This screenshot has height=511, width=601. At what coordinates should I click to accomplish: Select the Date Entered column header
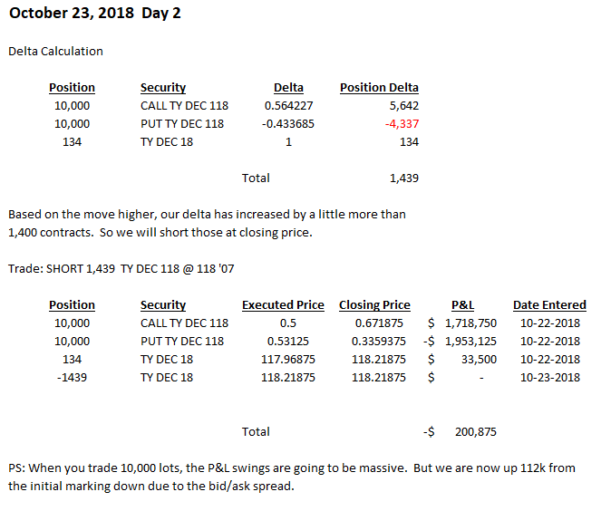(549, 305)
